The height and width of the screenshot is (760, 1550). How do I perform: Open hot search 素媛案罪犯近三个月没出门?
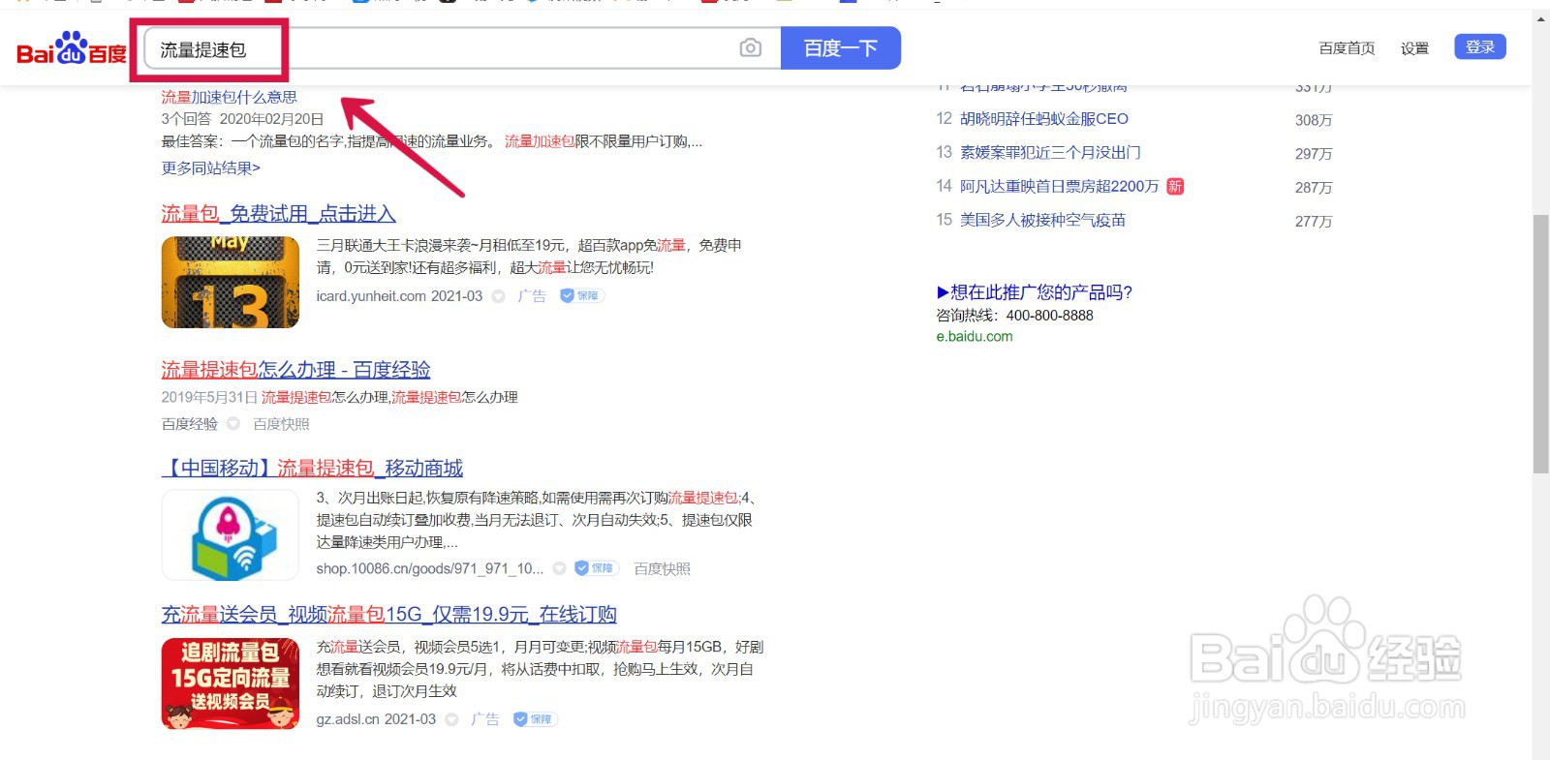1050,152
